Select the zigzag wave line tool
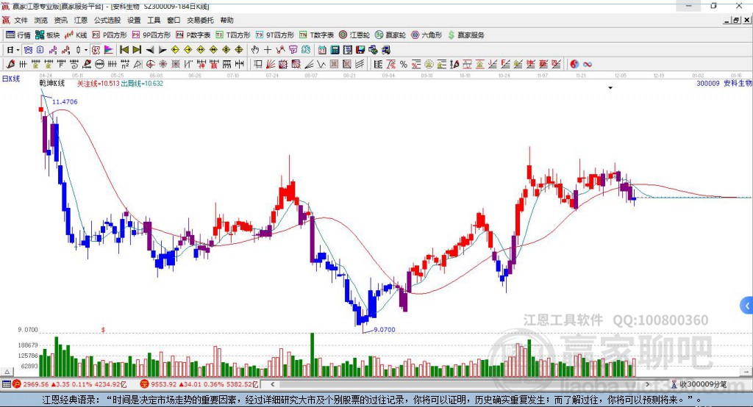 [x=321, y=65]
